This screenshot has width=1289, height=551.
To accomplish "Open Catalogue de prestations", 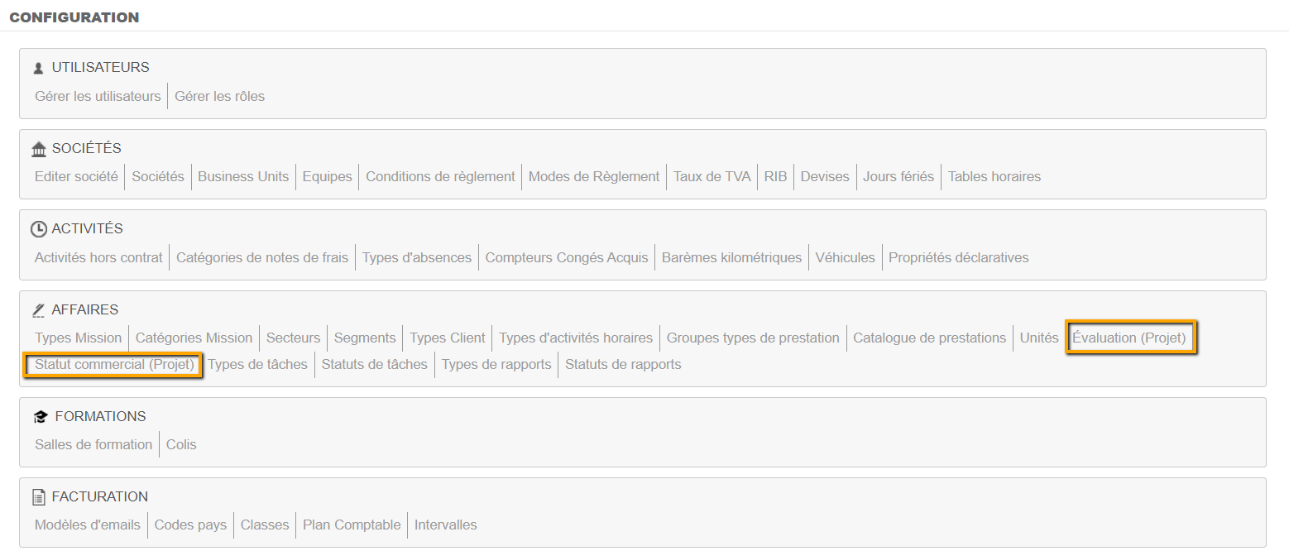I will 929,338.
